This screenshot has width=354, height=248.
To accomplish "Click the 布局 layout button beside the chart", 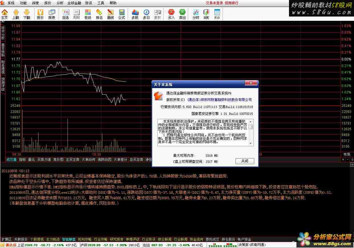I will click(x=347, y=155).
